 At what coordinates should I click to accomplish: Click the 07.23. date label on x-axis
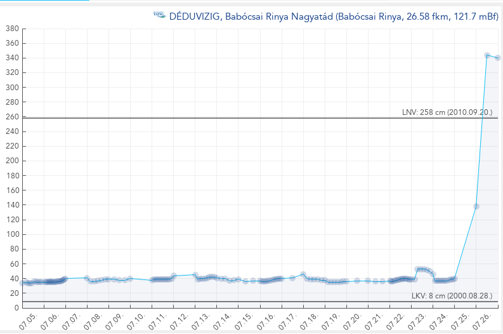point(417,319)
